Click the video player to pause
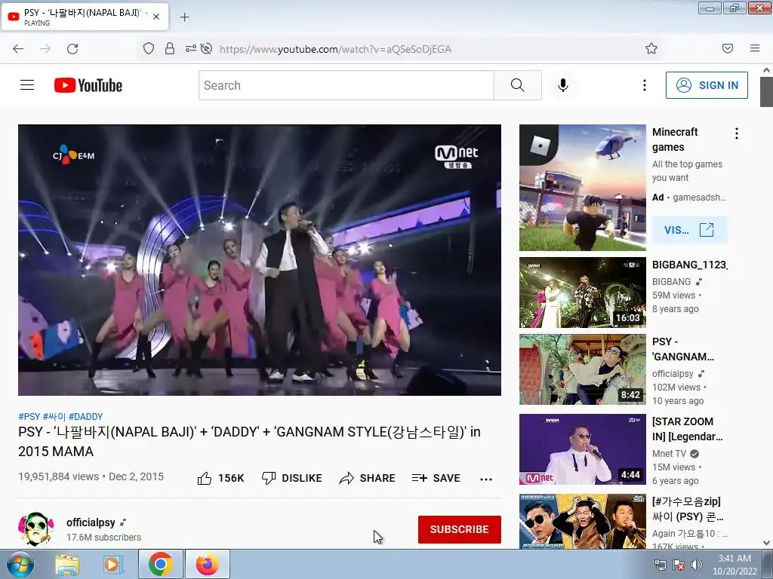 click(260, 260)
